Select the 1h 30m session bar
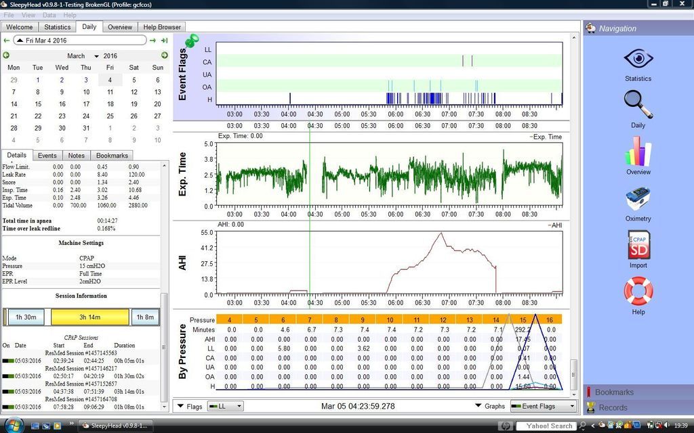694x433 pixels. (26, 317)
